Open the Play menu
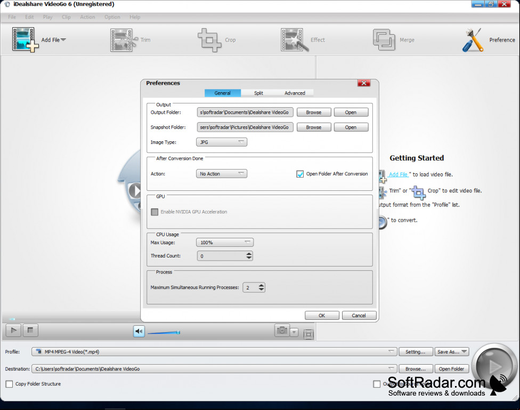Viewport: 520px width, 410px height. coord(48,17)
